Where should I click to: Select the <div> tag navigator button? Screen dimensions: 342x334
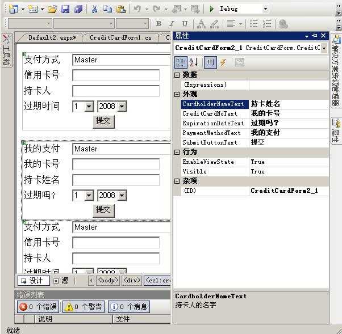click(132, 281)
